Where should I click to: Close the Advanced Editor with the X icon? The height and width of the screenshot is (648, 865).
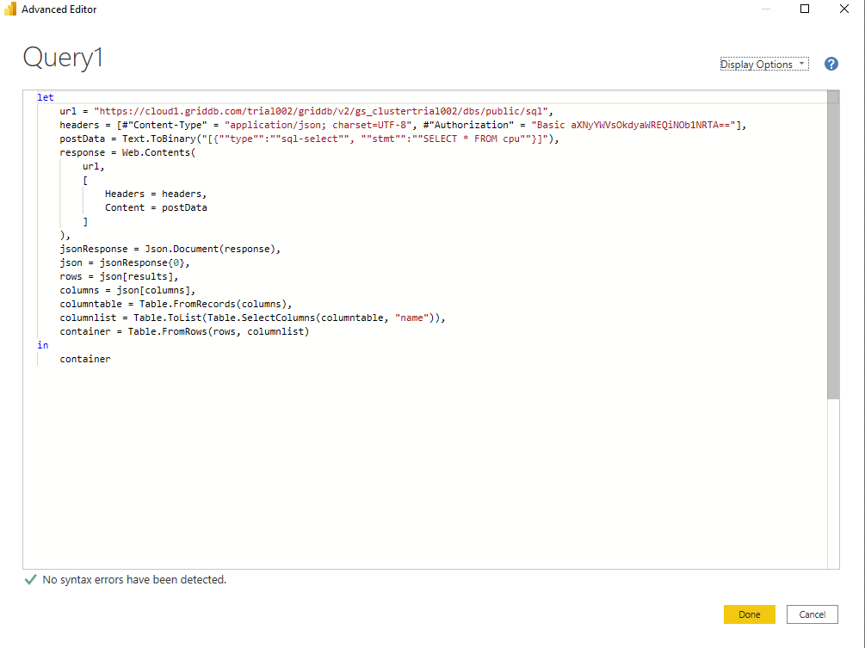coord(844,9)
